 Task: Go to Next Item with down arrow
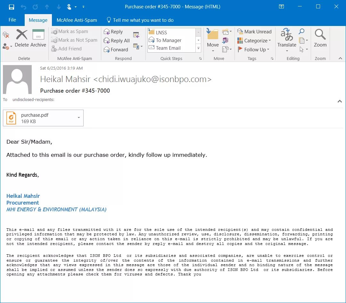[x=59, y=7]
